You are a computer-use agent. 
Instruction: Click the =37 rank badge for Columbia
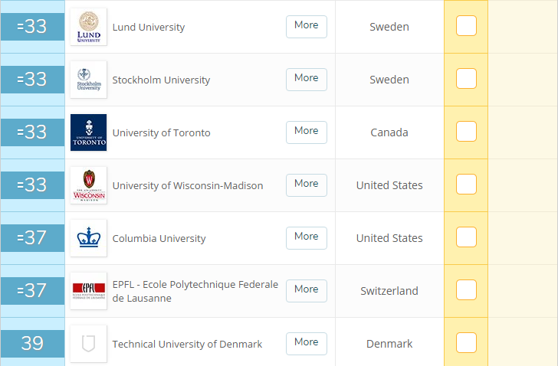coord(32,238)
